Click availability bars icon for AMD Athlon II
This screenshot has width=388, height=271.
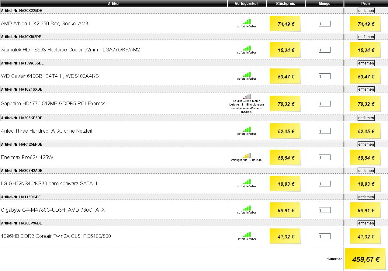tap(247, 22)
